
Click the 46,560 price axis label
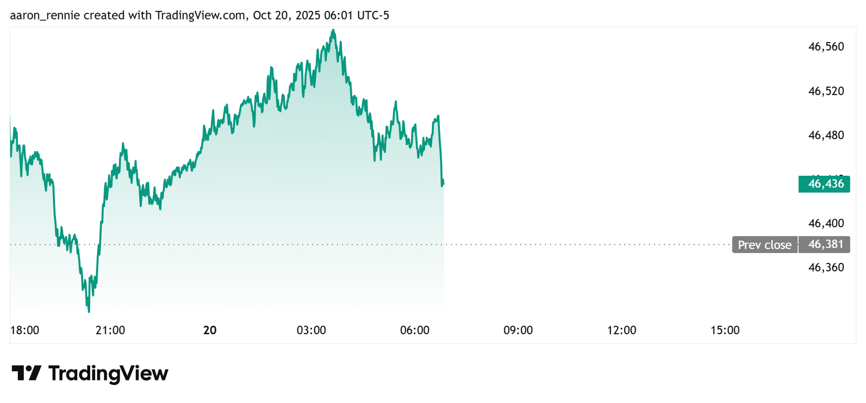[826, 47]
